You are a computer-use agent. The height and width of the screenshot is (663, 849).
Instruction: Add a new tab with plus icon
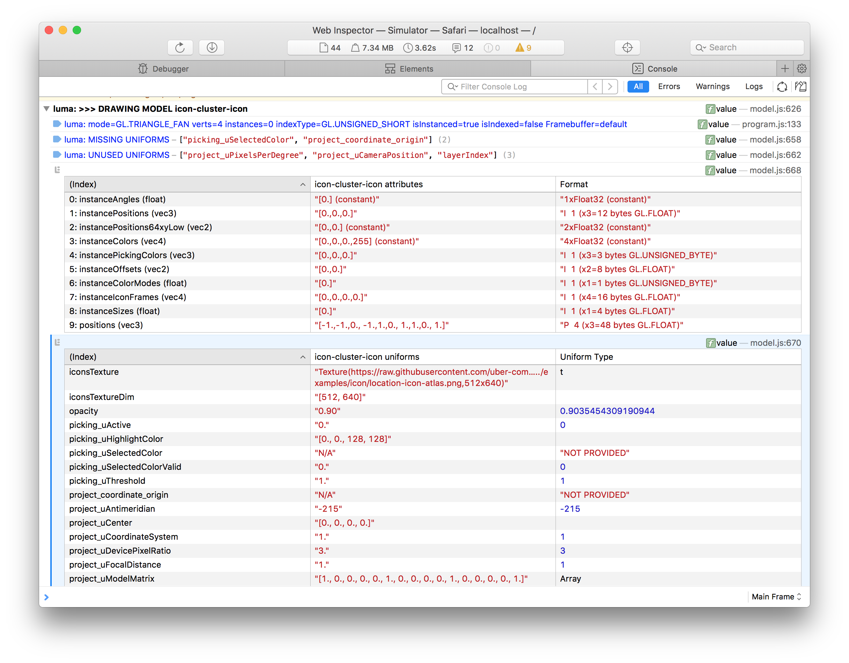785,69
